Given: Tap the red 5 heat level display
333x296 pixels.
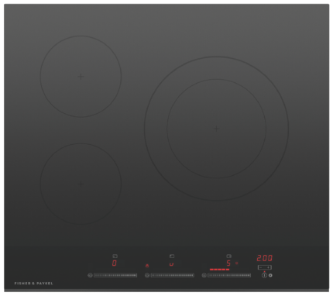Looking at the screenshot, I should [x=228, y=263].
